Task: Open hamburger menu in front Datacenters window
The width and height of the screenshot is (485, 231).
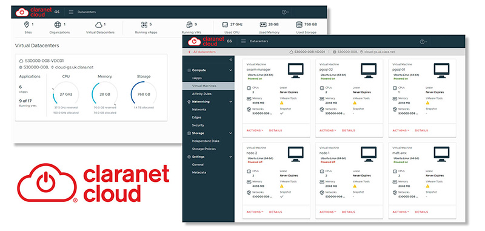Action: [x=244, y=41]
